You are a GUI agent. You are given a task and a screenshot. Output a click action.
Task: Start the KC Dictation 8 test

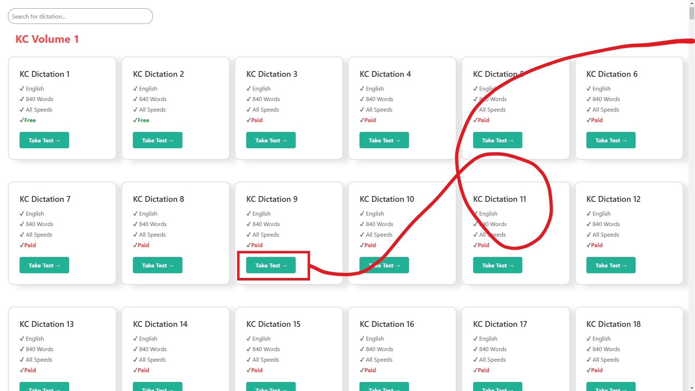point(157,265)
